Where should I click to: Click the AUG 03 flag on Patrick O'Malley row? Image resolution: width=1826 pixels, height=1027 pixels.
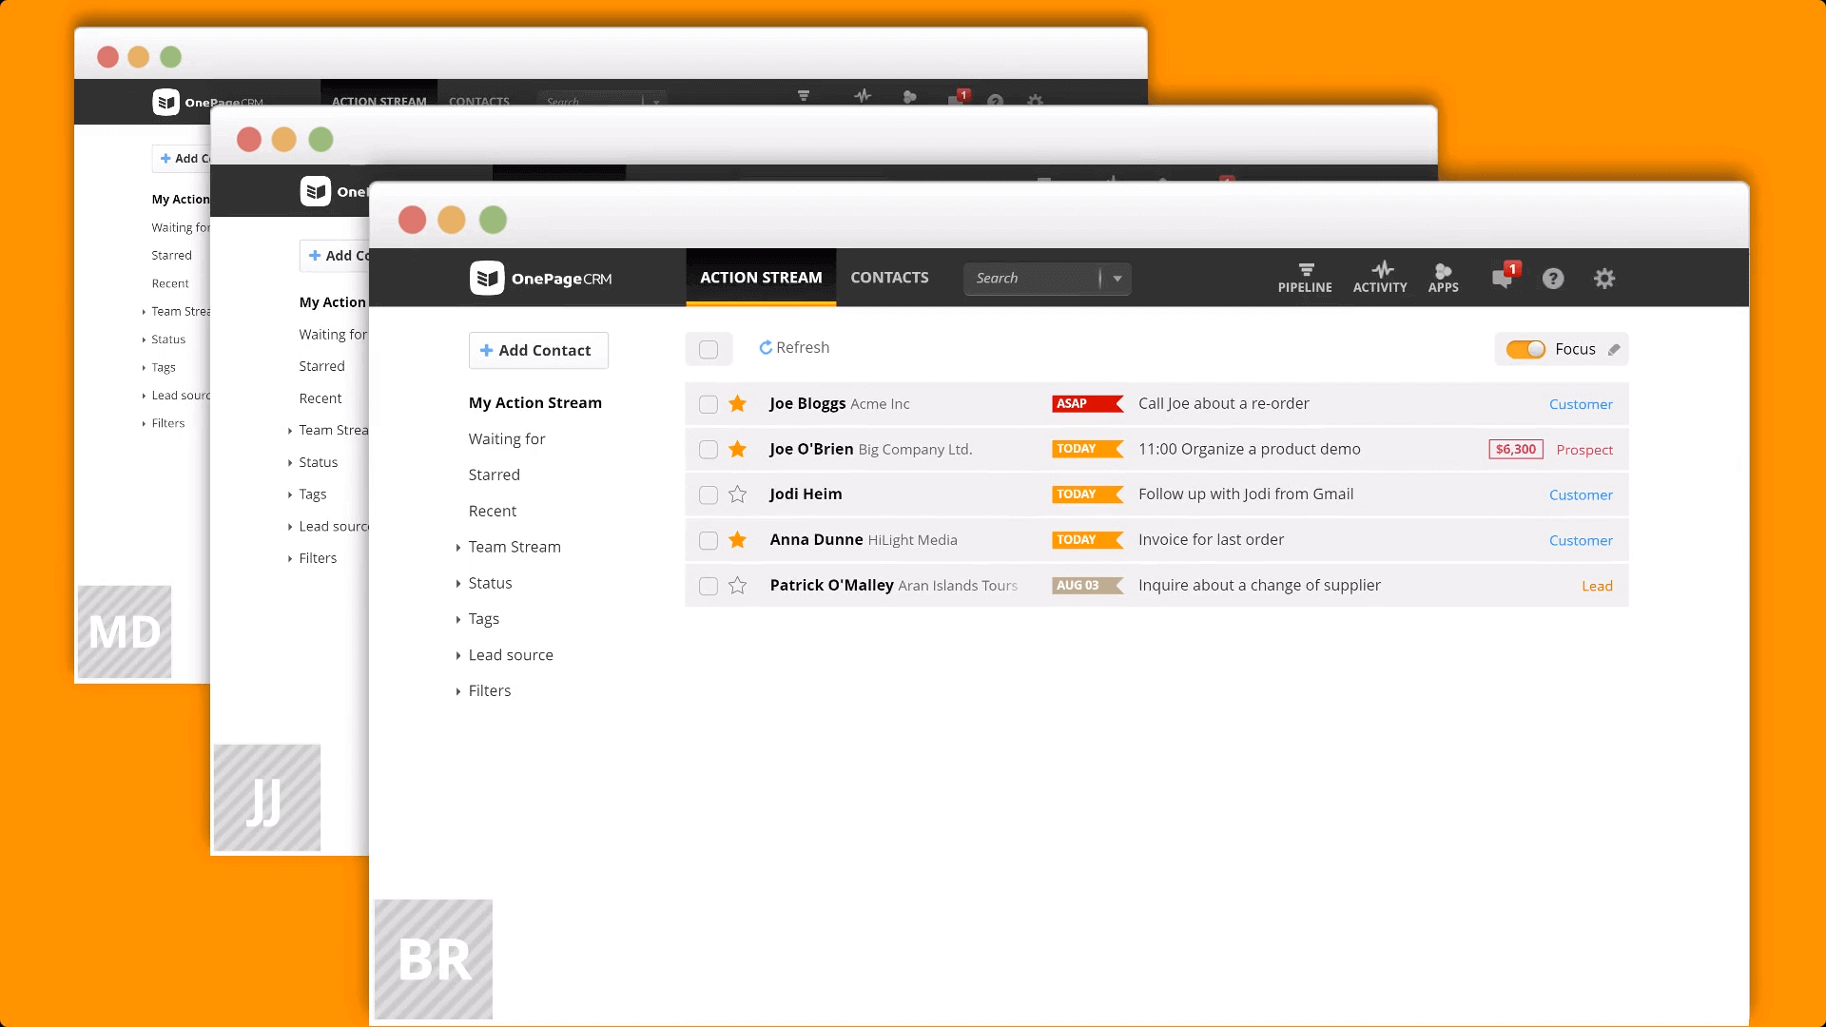[1088, 586]
